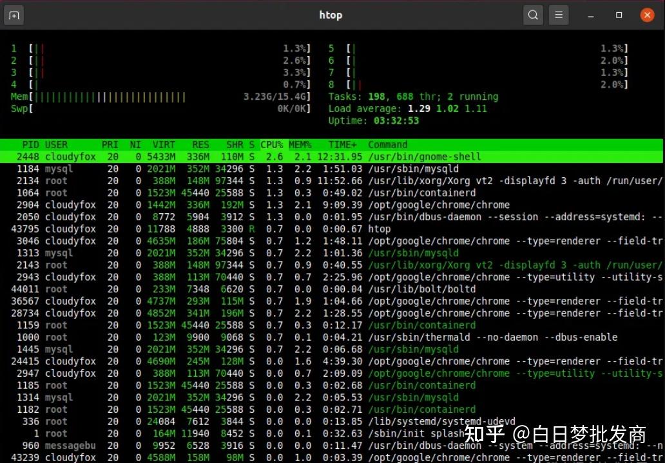Click the Mem usage bar meter
The width and height of the screenshot is (665, 463).
click(x=160, y=97)
